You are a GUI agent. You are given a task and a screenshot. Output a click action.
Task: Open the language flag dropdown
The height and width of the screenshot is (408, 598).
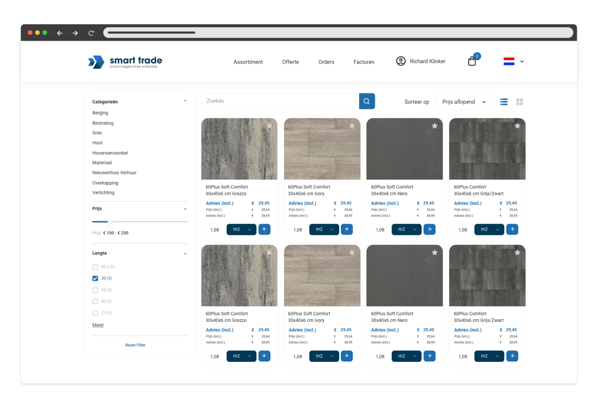click(513, 62)
